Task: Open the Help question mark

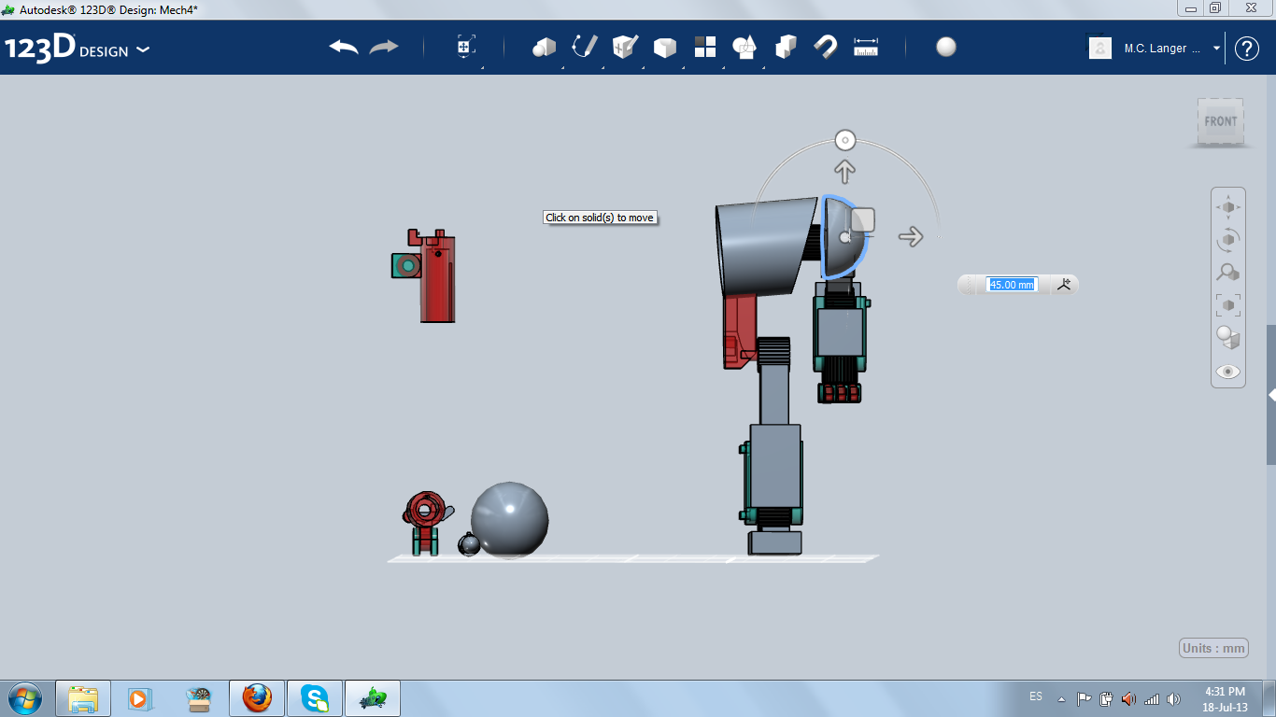Action: pos(1247,49)
